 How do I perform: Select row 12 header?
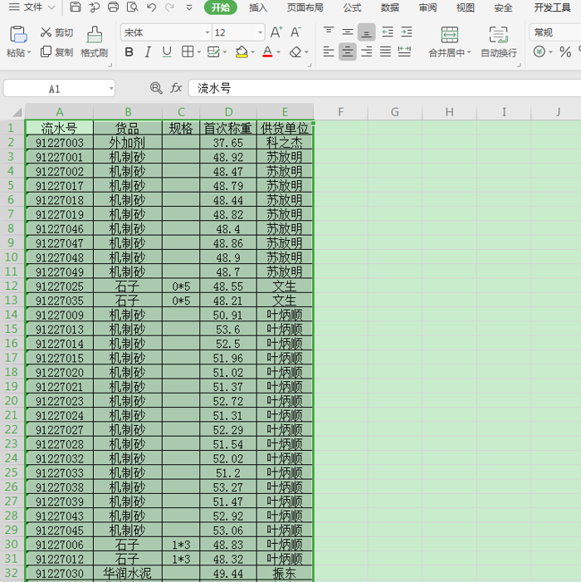click(12, 286)
